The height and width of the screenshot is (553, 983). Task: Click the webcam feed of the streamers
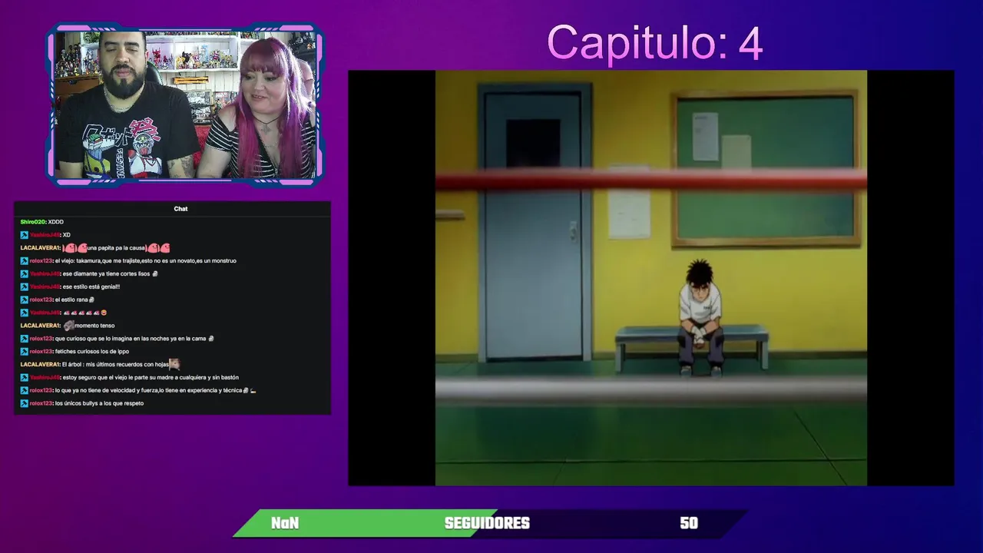[184, 104]
